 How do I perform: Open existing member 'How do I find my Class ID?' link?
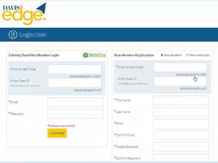pyautogui.click(x=88, y=90)
